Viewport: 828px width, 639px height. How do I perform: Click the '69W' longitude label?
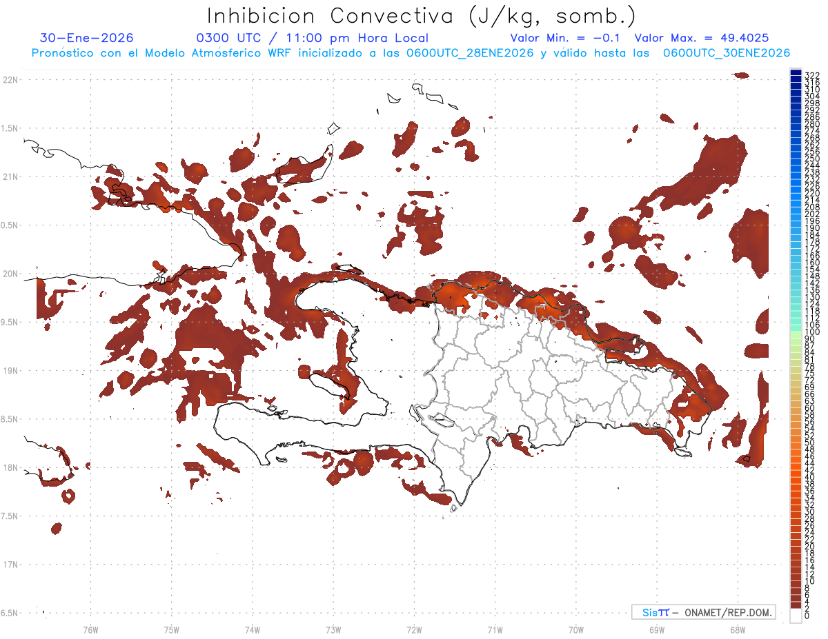tap(657, 629)
